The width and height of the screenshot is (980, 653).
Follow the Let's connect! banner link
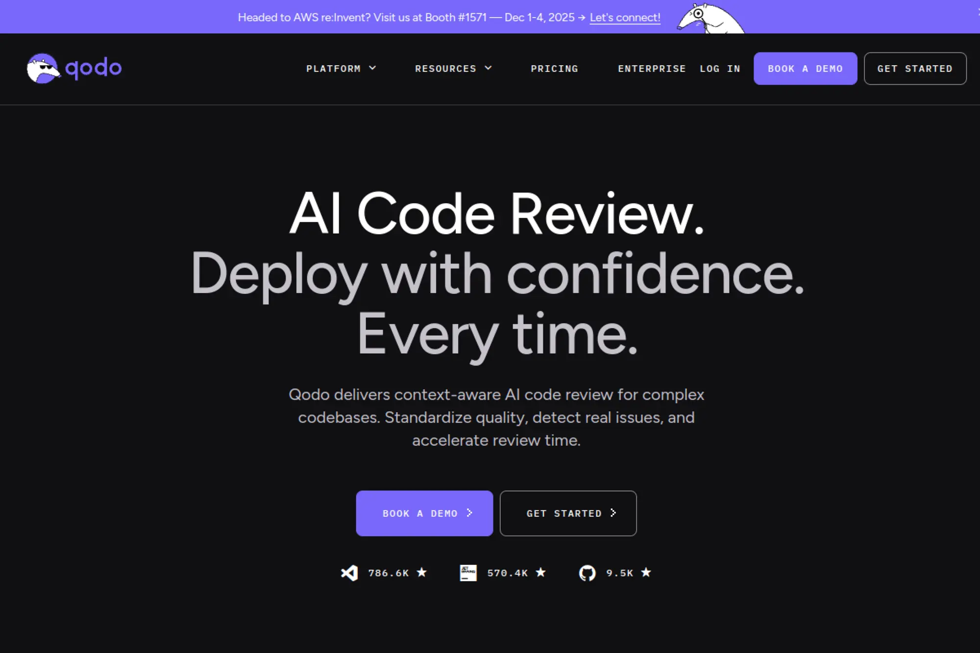coord(625,18)
